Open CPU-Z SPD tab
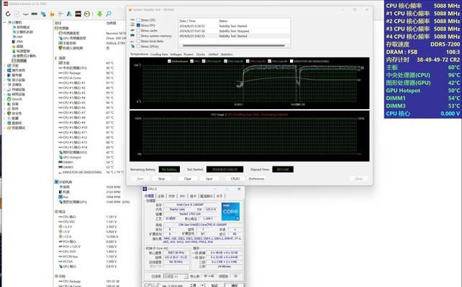Viewport: 462px width, 287px height. click(182, 196)
